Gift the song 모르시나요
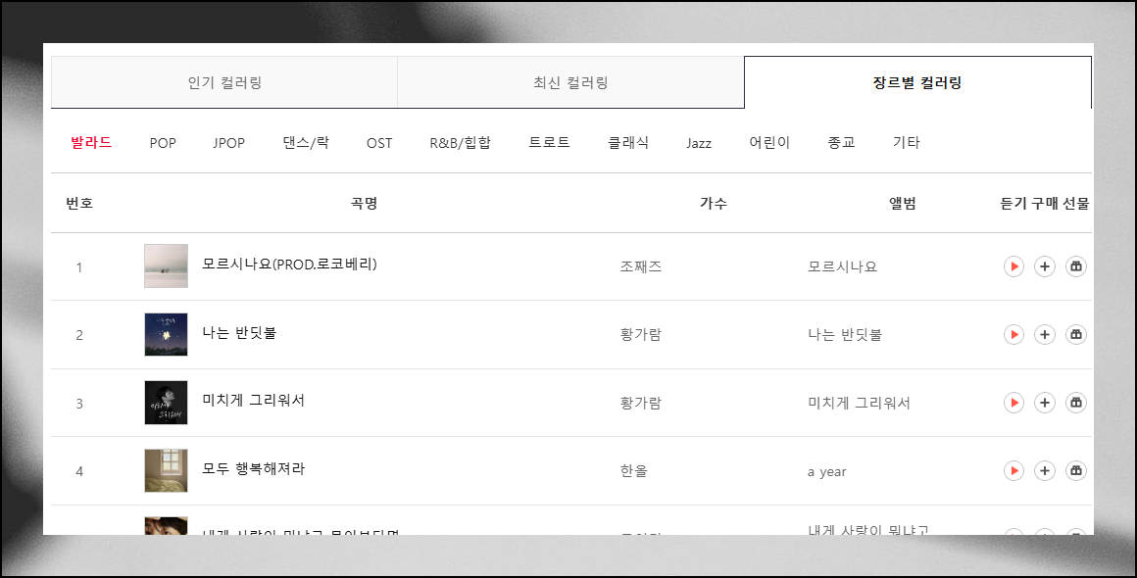Image resolution: width=1137 pixels, height=578 pixels. 1076,266
